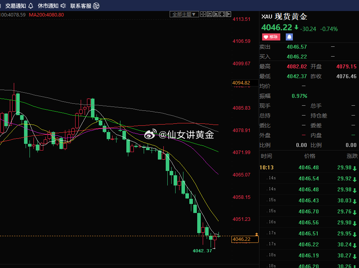Click the 时间 column header
This screenshot has width=359, height=268.
[266, 156]
